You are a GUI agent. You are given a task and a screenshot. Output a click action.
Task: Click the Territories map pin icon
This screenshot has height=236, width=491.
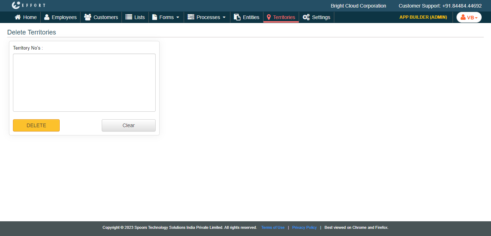coord(269,17)
